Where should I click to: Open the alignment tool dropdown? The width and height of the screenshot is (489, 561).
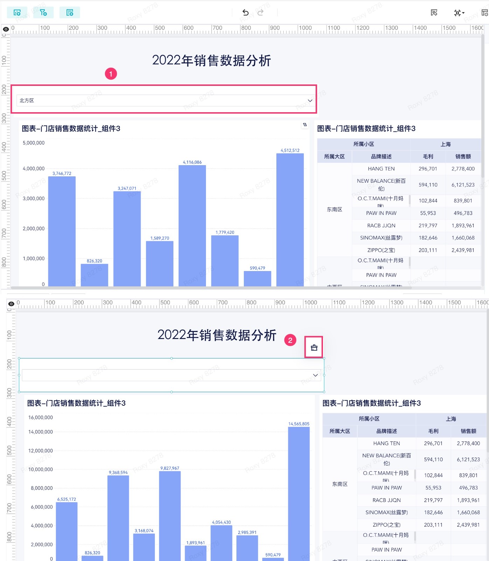(x=459, y=13)
